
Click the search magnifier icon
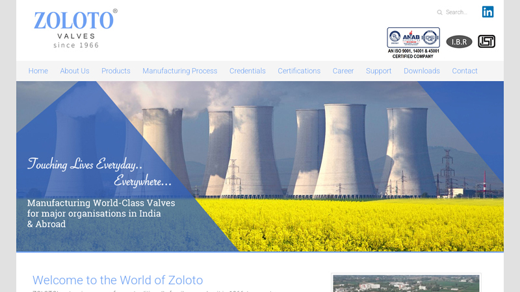coord(439,12)
